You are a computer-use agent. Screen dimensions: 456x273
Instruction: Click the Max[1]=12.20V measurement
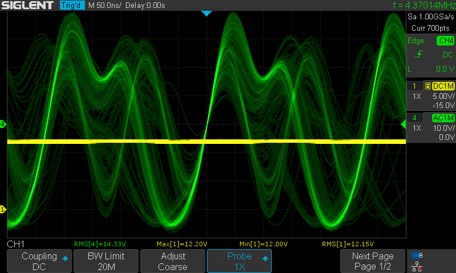182,244
